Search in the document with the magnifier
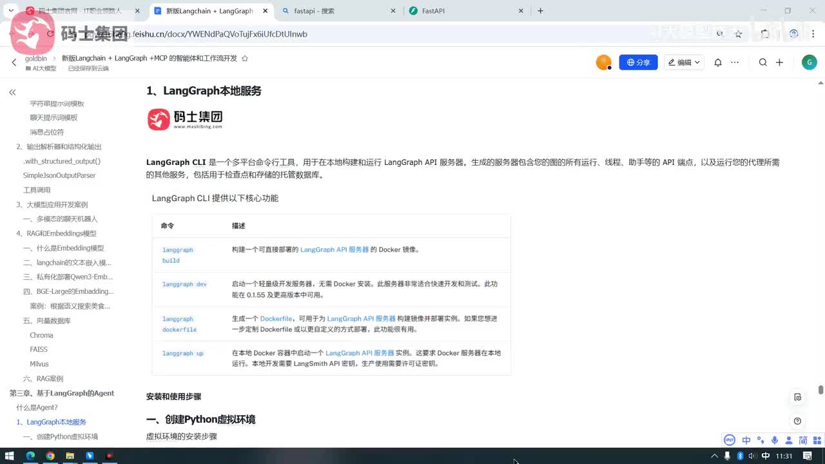The width and height of the screenshot is (825, 464). (x=763, y=63)
